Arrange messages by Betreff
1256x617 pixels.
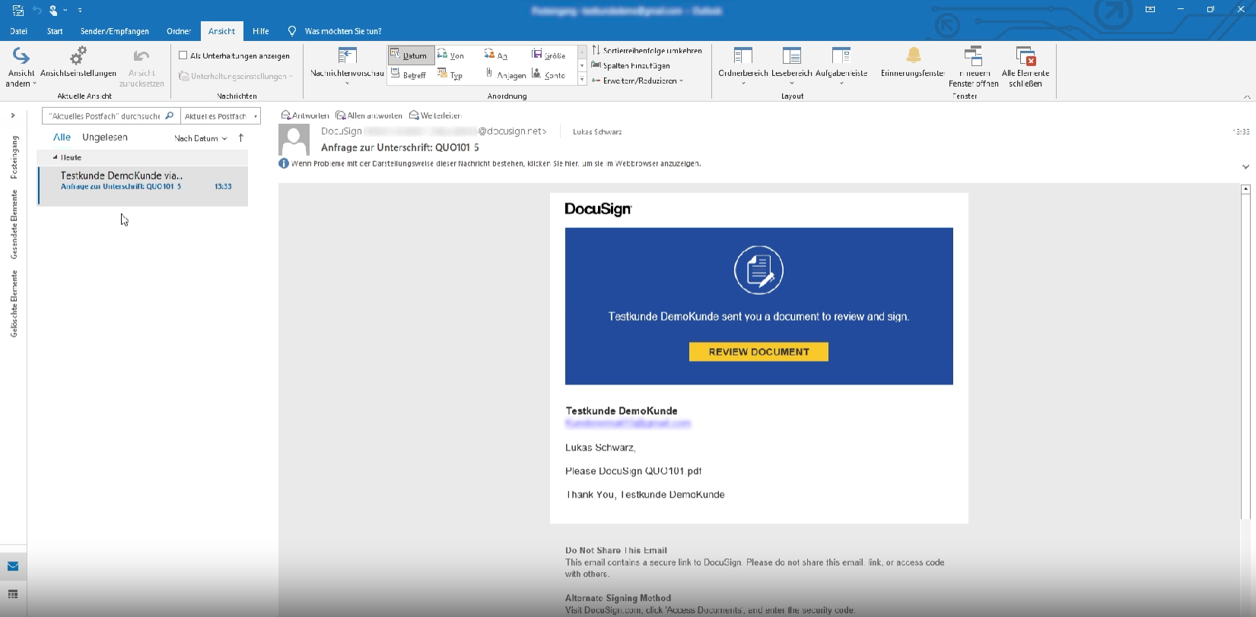click(409, 74)
